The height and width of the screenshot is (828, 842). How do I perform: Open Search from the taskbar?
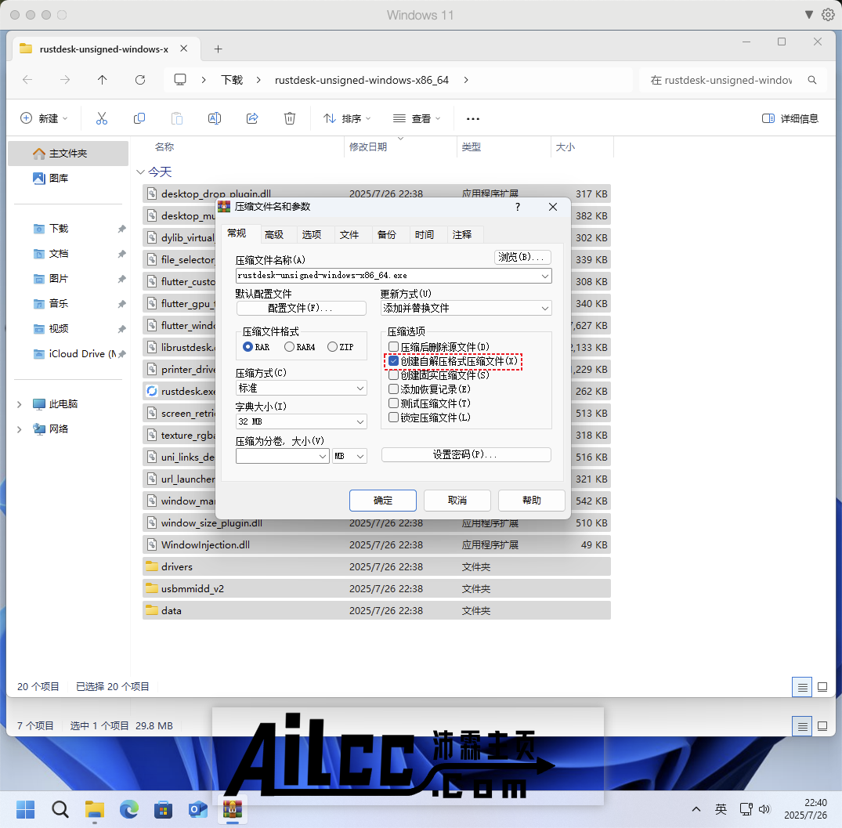[x=60, y=809]
